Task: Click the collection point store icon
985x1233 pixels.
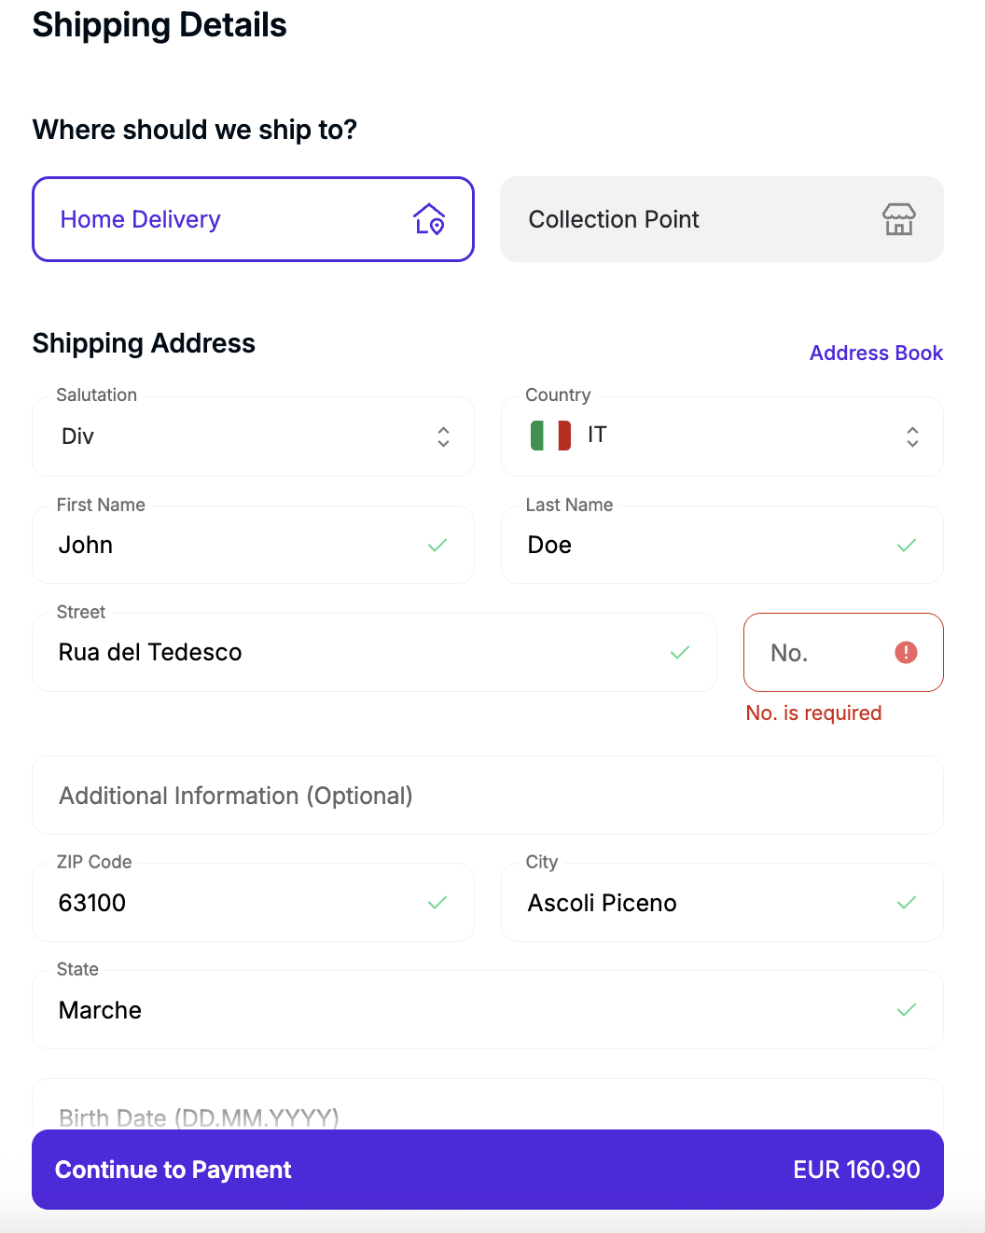Action: pos(898,219)
